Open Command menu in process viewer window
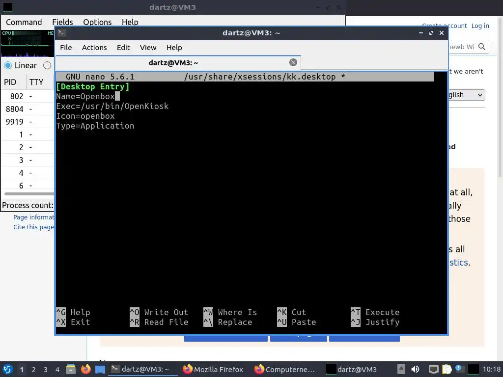The width and height of the screenshot is (503, 377). point(24,22)
